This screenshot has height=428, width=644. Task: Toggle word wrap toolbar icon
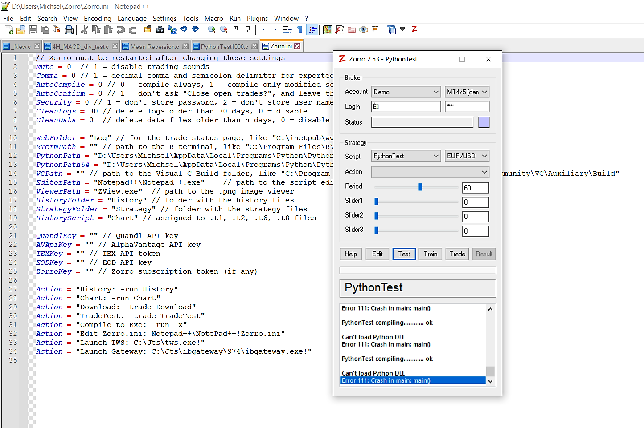point(287,30)
